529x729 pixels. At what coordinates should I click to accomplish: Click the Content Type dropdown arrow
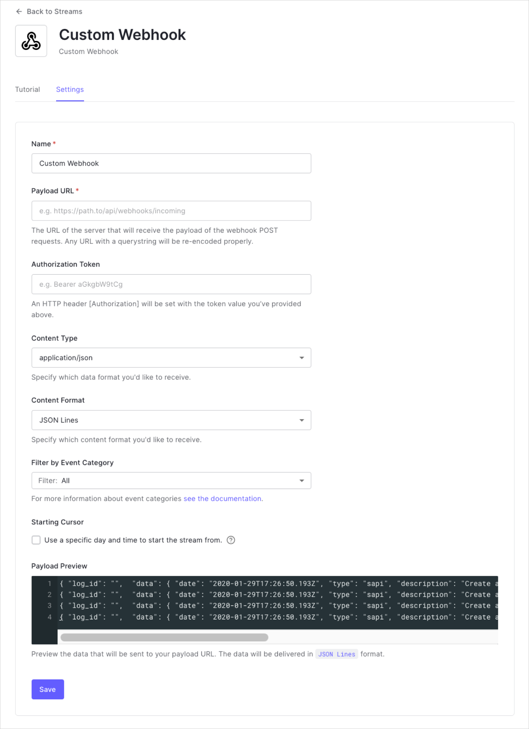(x=302, y=357)
